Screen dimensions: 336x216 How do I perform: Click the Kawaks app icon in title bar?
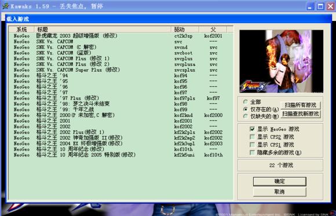[x=5, y=6]
